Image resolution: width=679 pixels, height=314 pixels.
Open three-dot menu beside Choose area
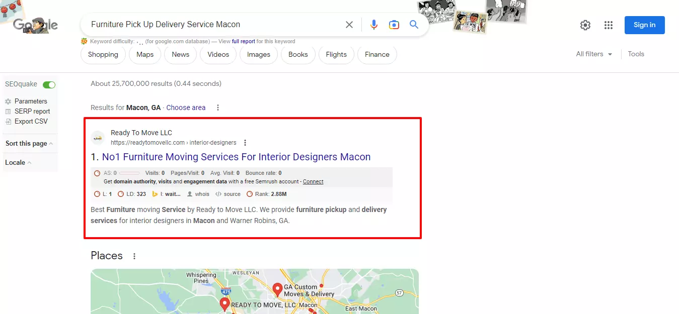coord(218,108)
